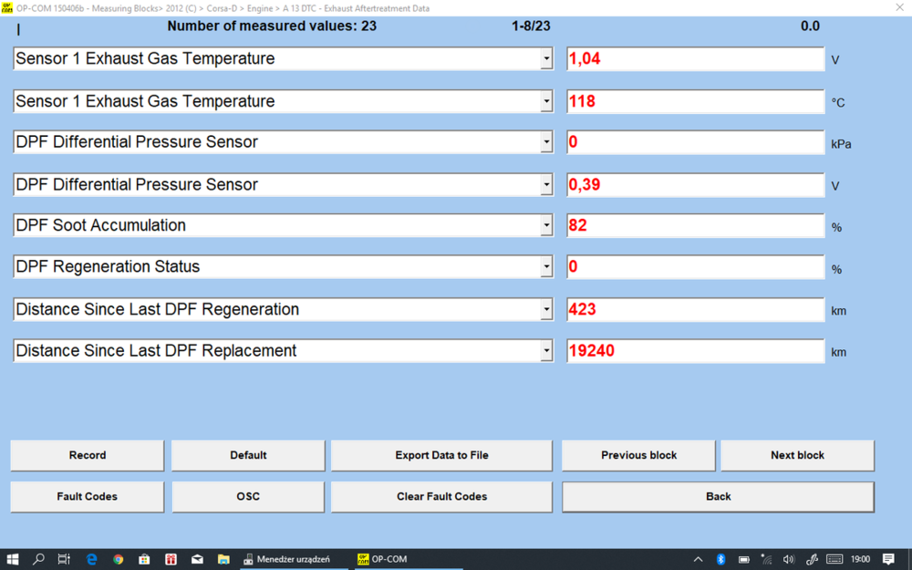Clear Fault Codes

pyautogui.click(x=441, y=497)
